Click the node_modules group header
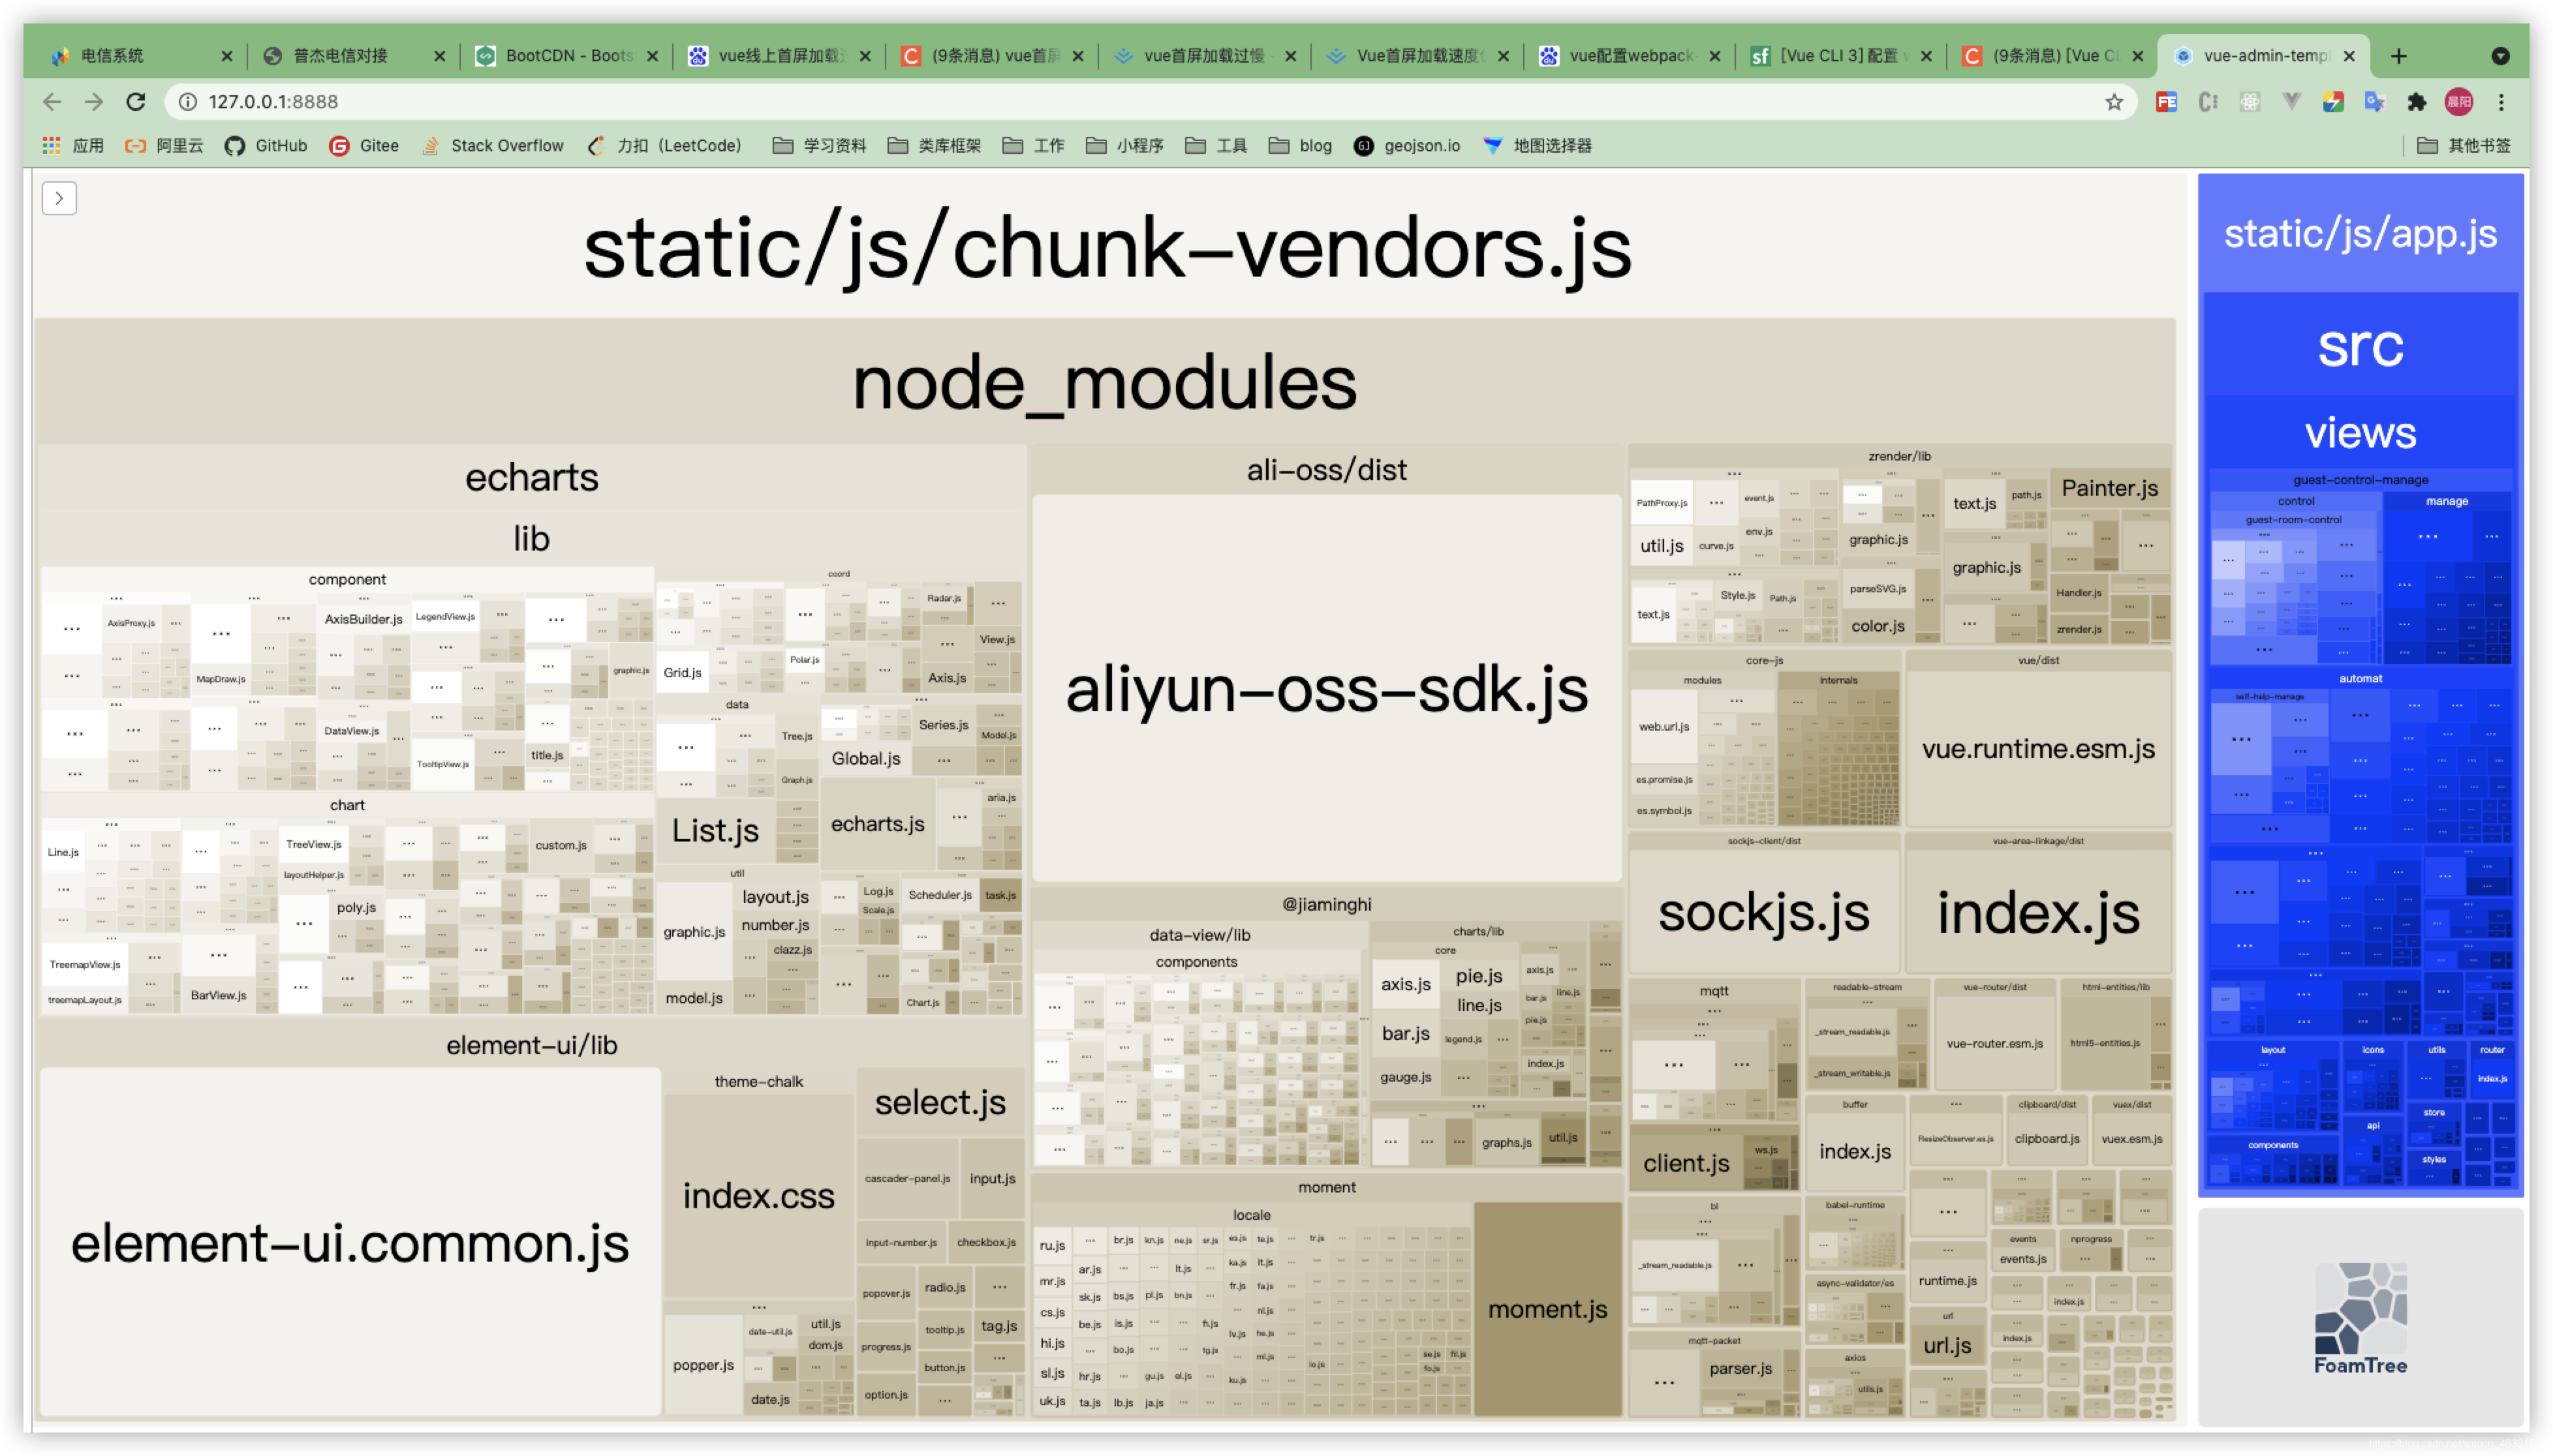Image resolution: width=2553 pixels, height=1456 pixels. (x=1104, y=383)
